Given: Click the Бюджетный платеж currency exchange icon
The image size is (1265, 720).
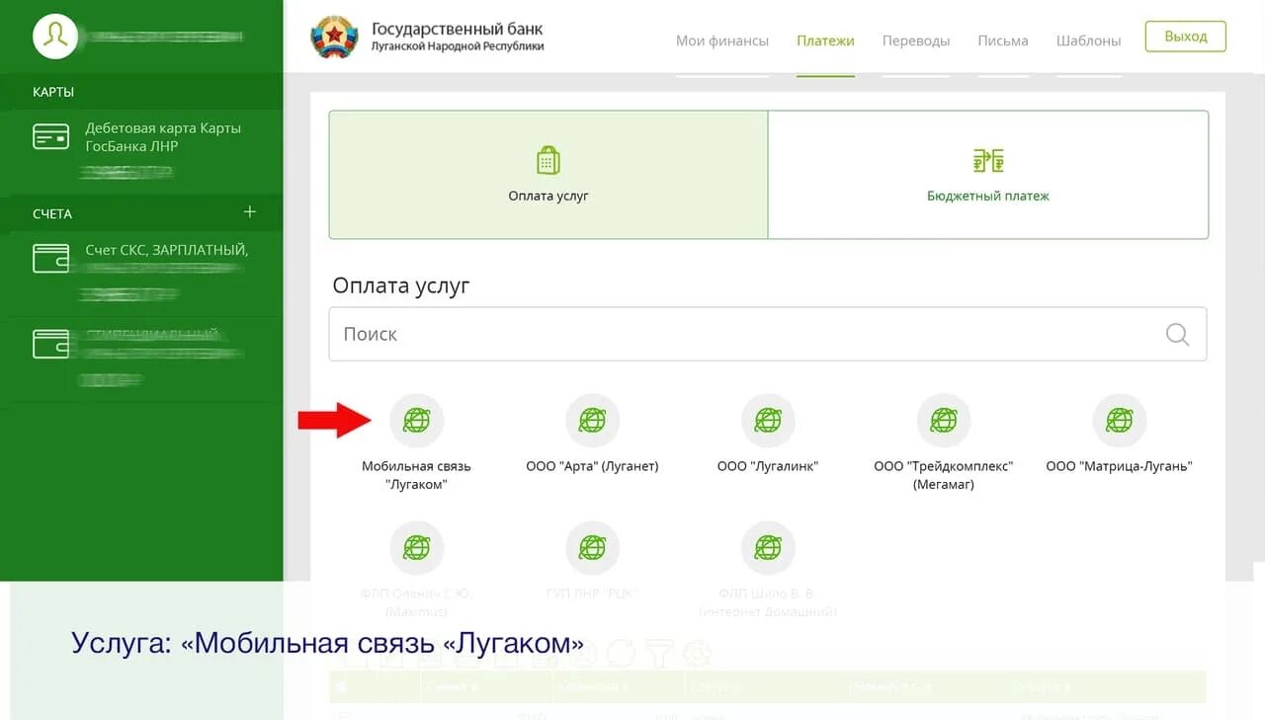Looking at the screenshot, I should 988,160.
